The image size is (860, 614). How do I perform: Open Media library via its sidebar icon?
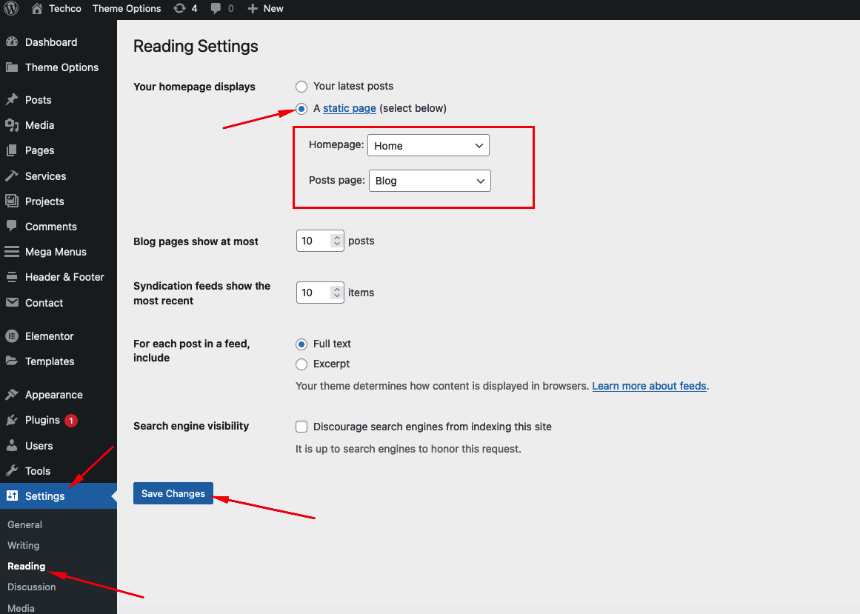[x=12, y=125]
